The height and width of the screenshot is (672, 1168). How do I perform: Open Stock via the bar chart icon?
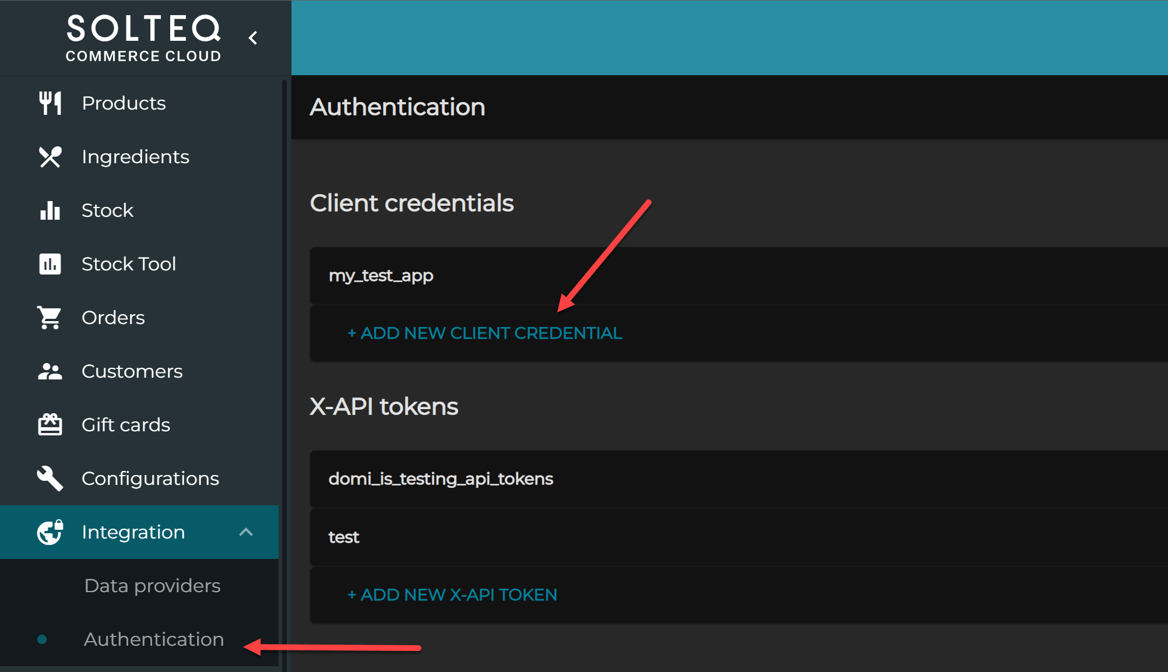click(50, 210)
